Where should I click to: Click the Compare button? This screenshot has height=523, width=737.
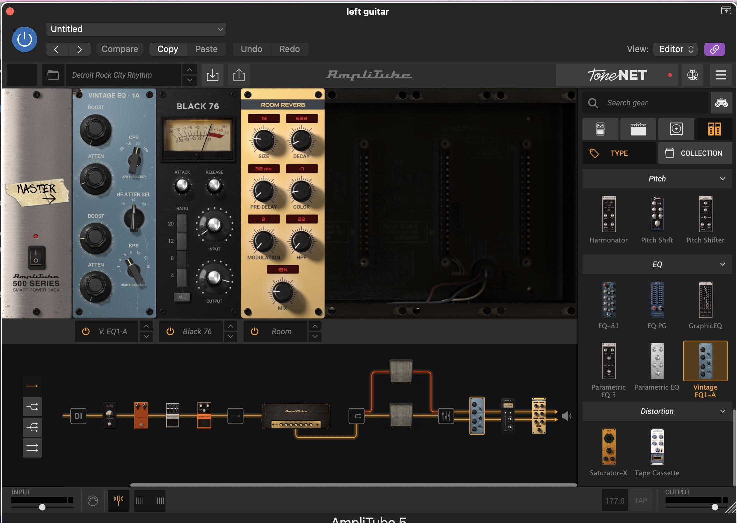coord(120,49)
